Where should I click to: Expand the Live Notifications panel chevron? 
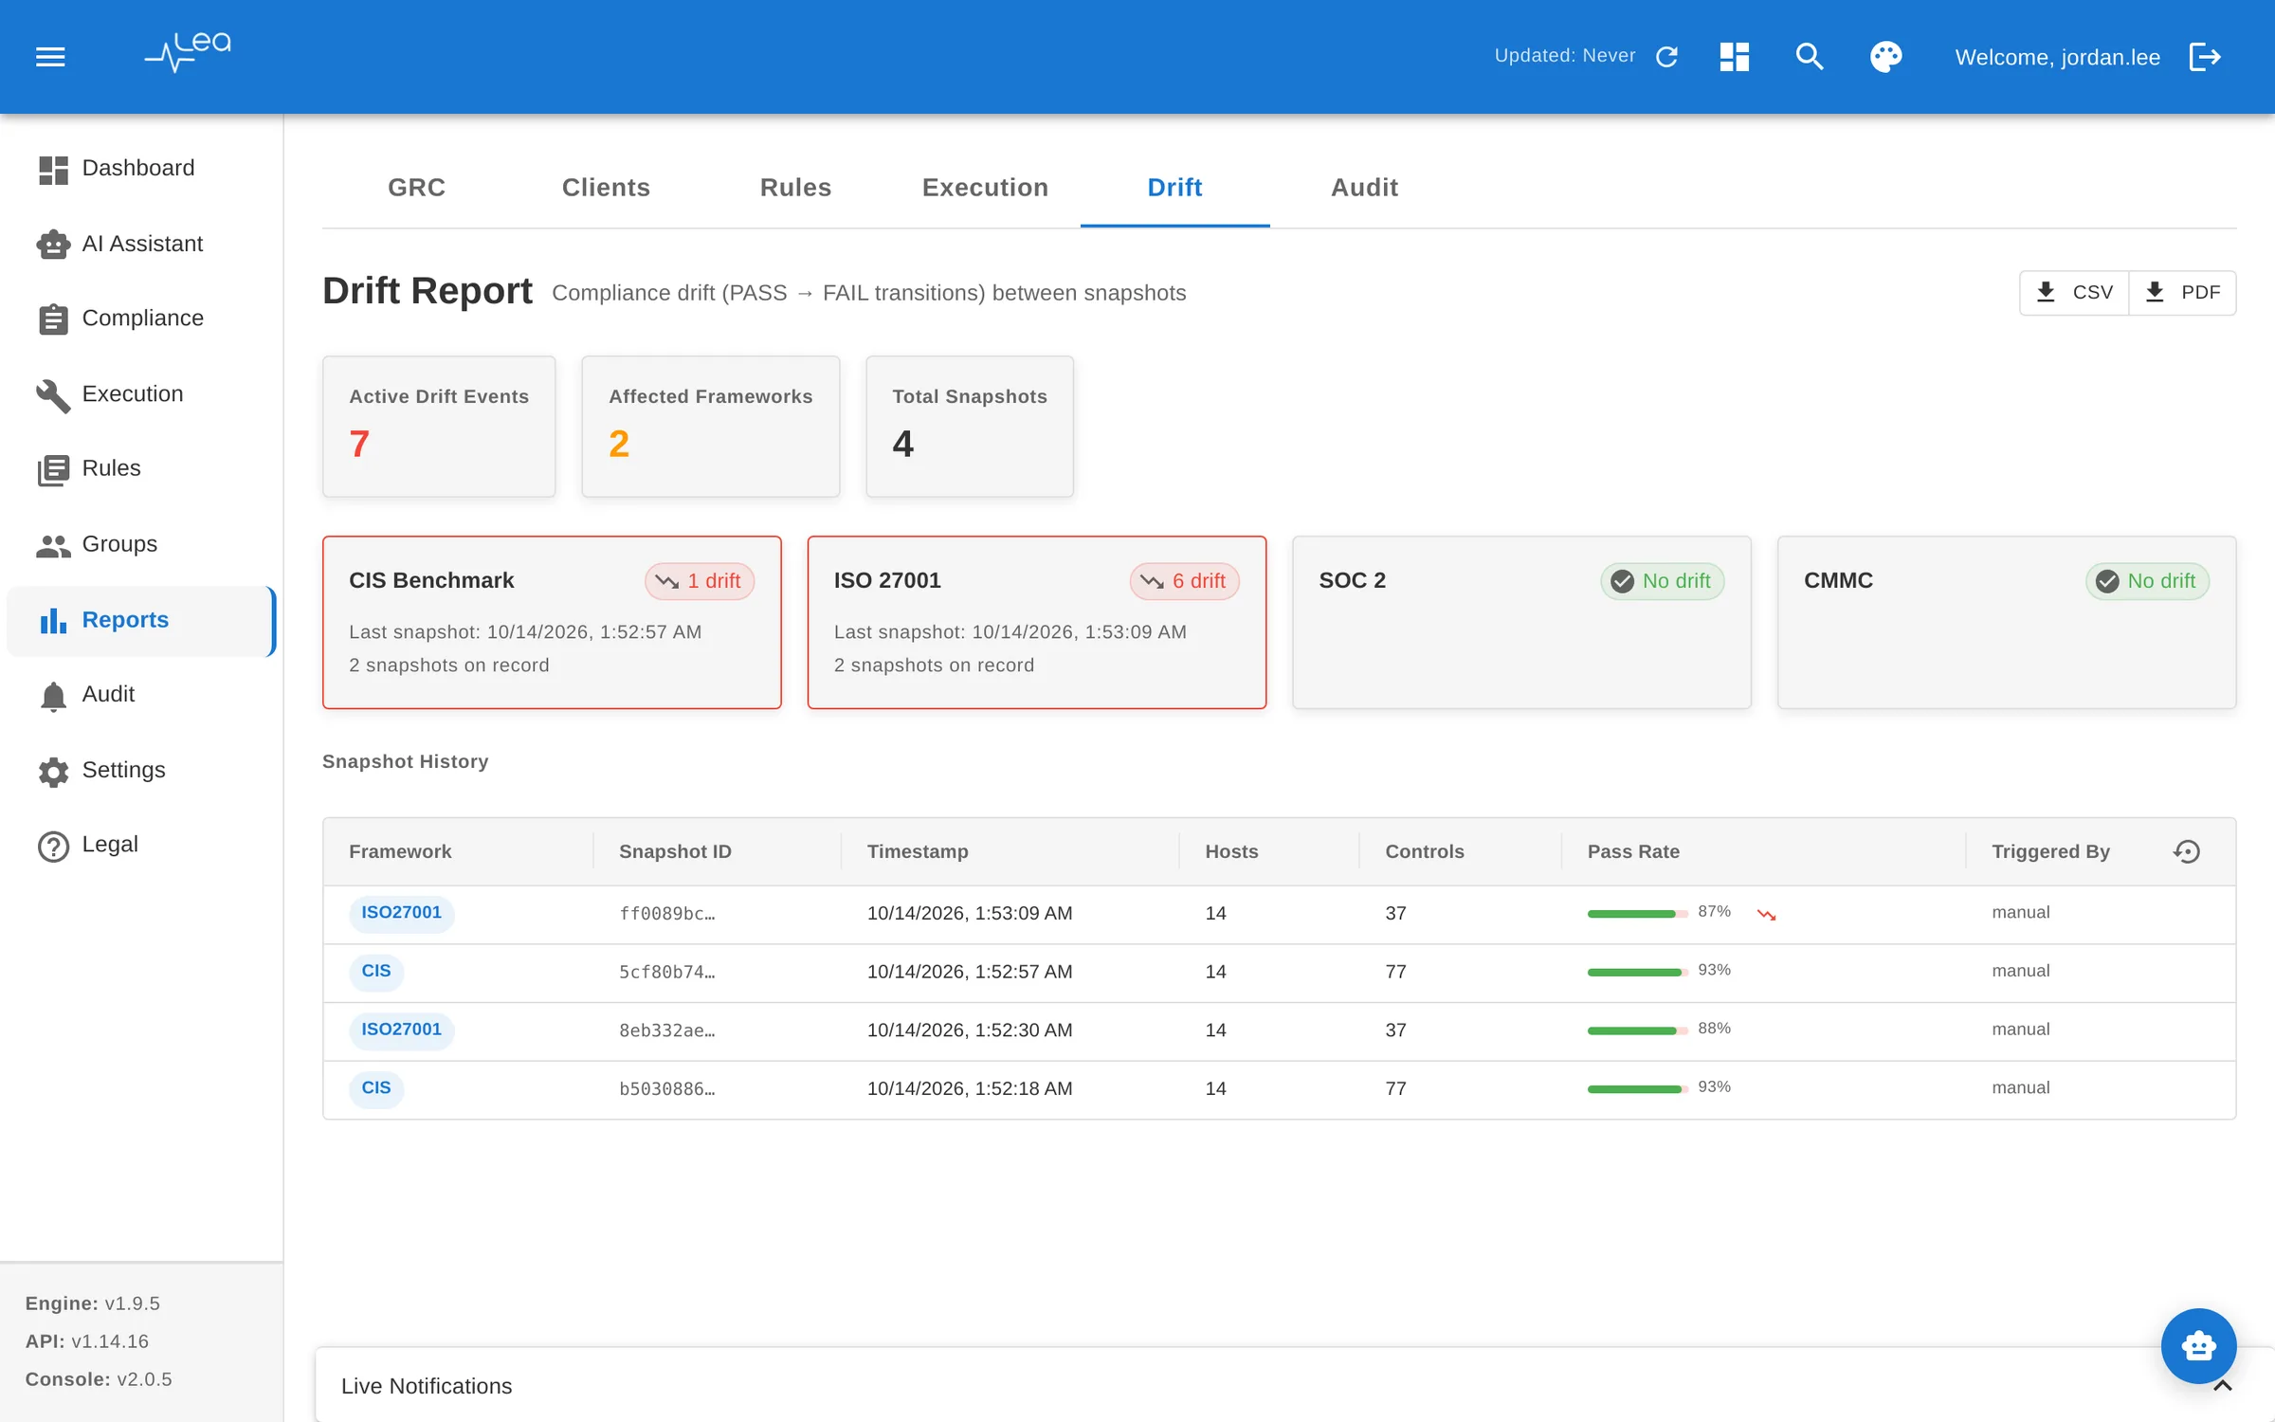2223,1386
